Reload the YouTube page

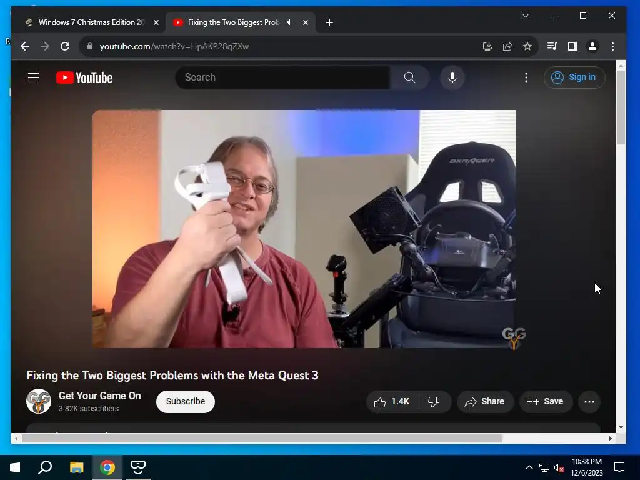pos(65,46)
